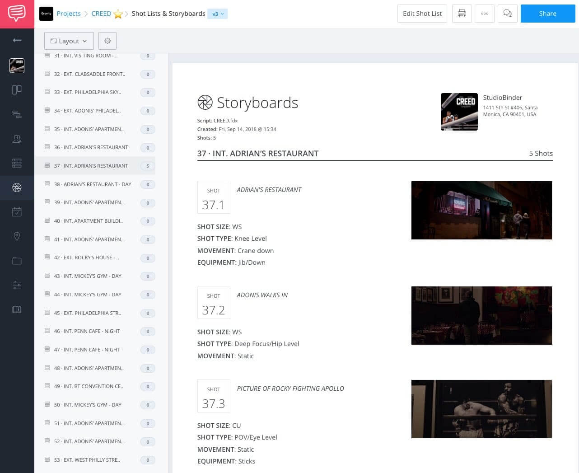
Task: Open the files folder sidebar icon
Action: (17, 261)
